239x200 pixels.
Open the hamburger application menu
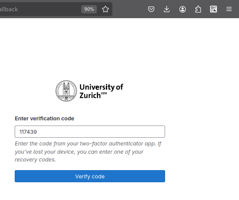coord(229,9)
